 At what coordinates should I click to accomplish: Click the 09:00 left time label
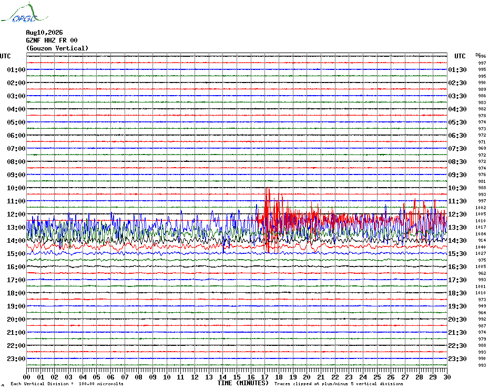click(x=16, y=174)
